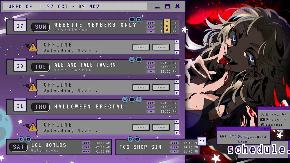Click scroll-up arrow in OFFLINE panel after SUN

pos(177,41)
